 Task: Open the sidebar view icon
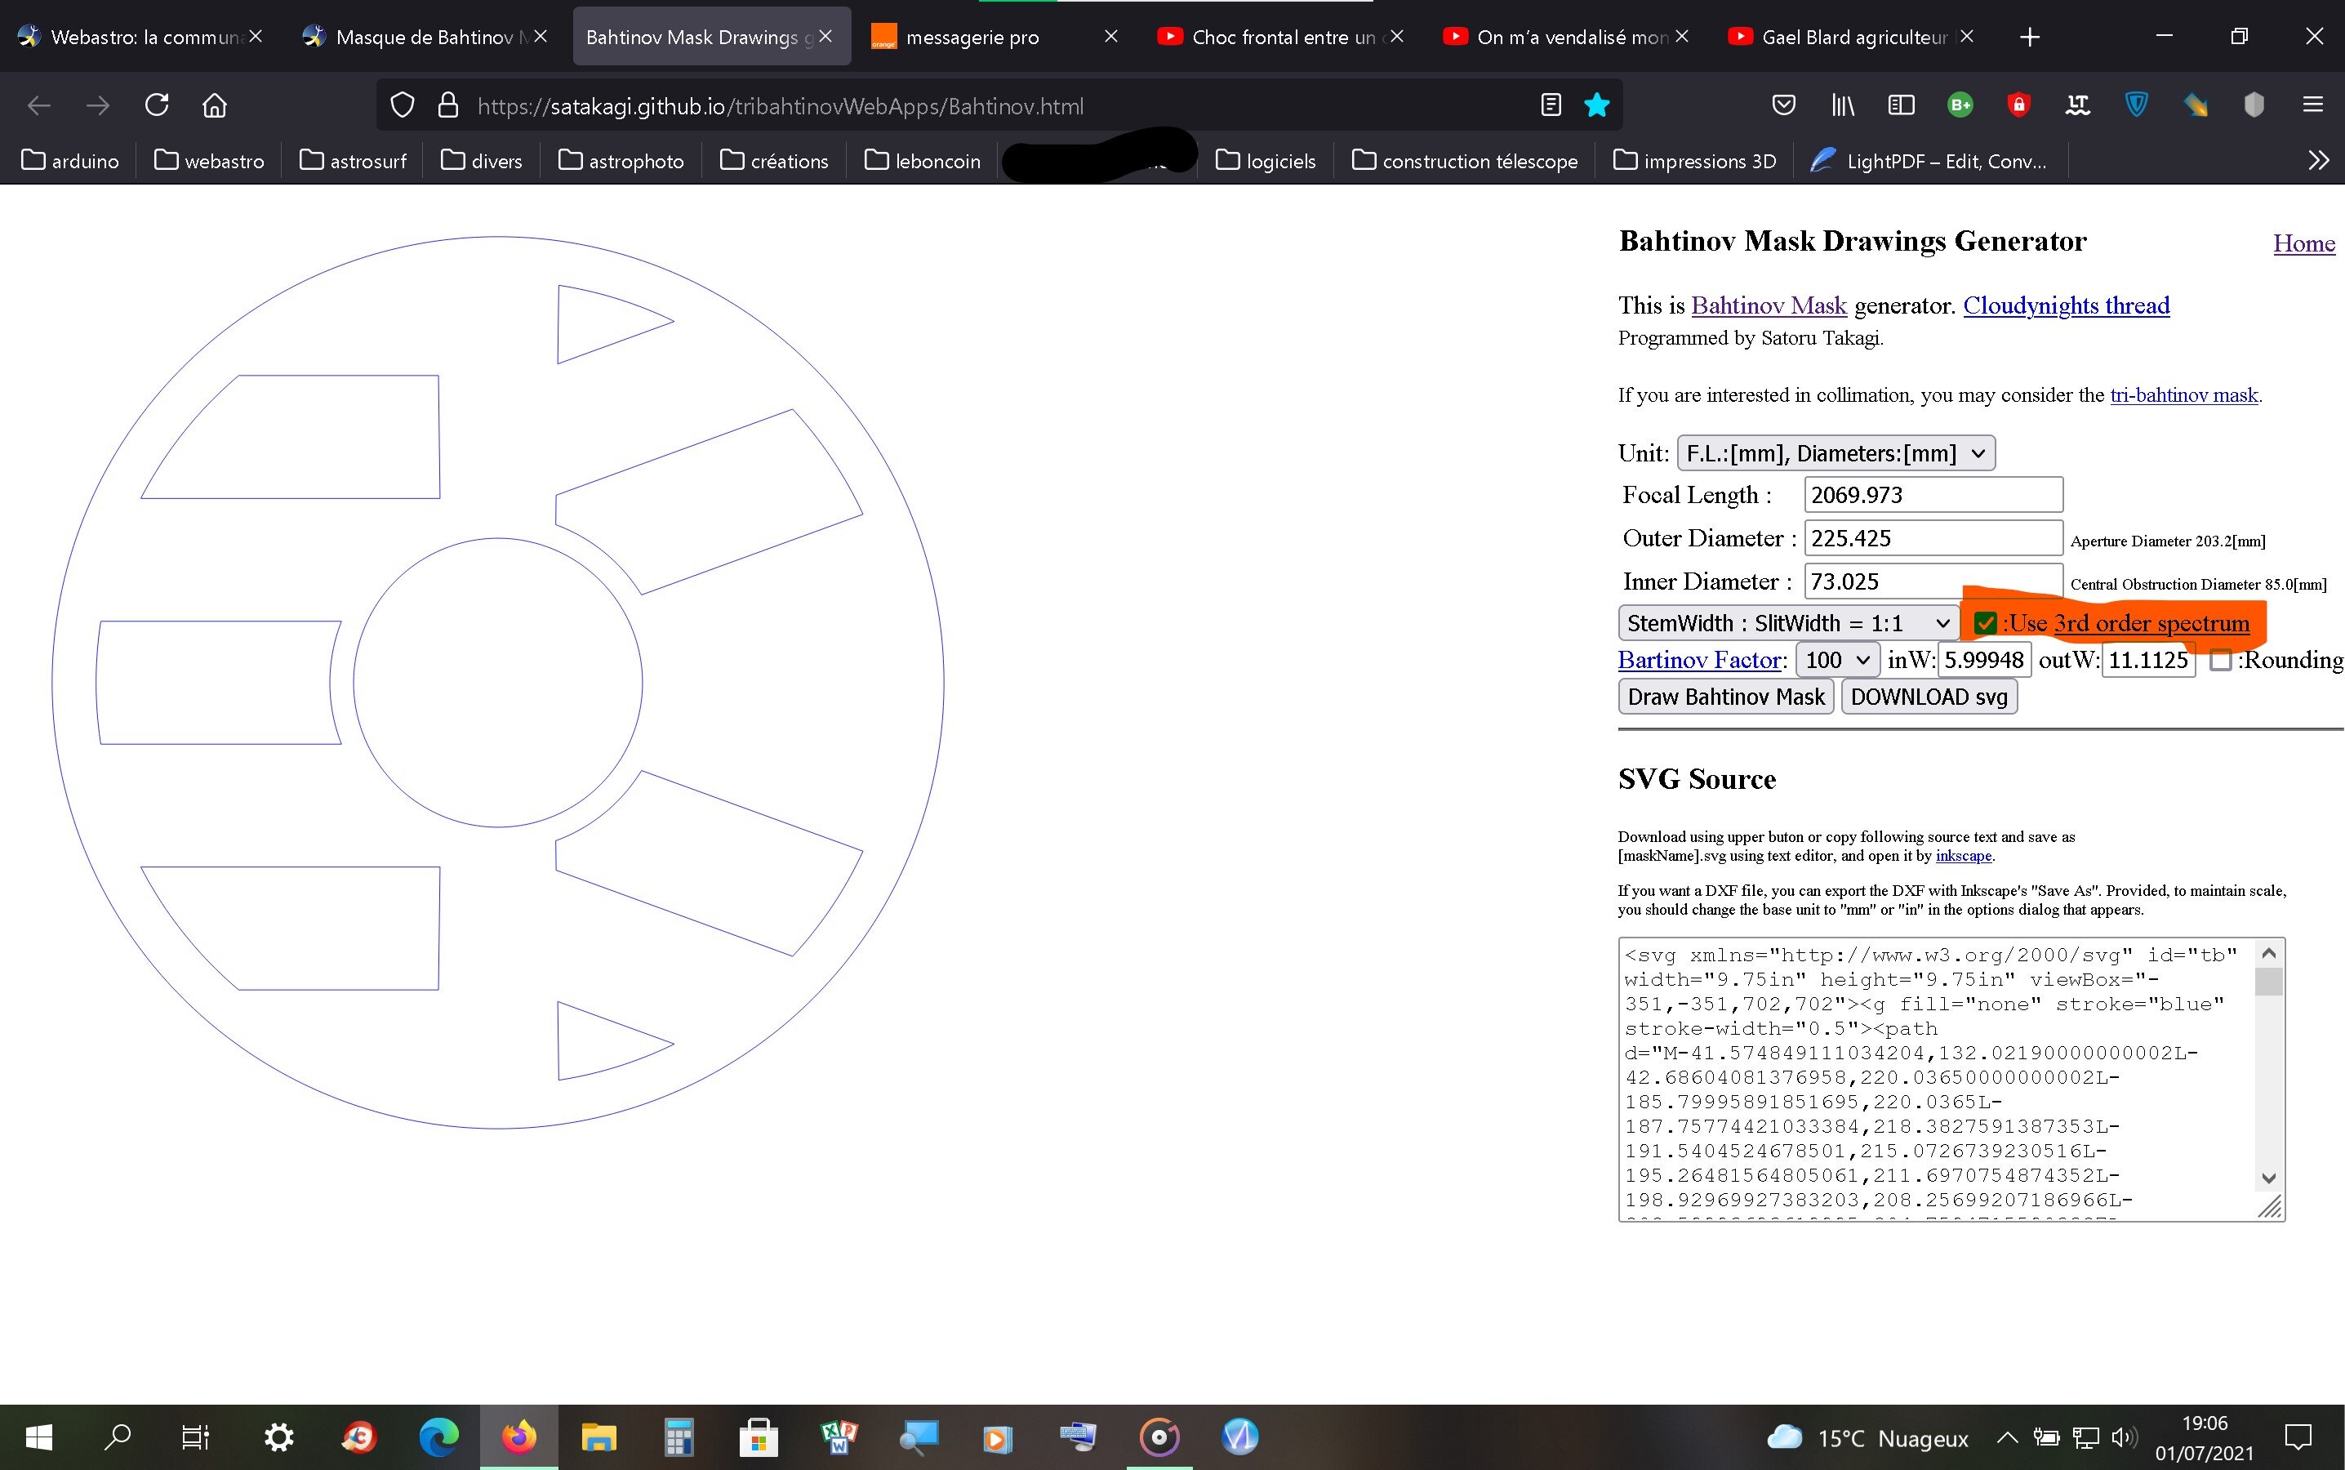point(1901,105)
